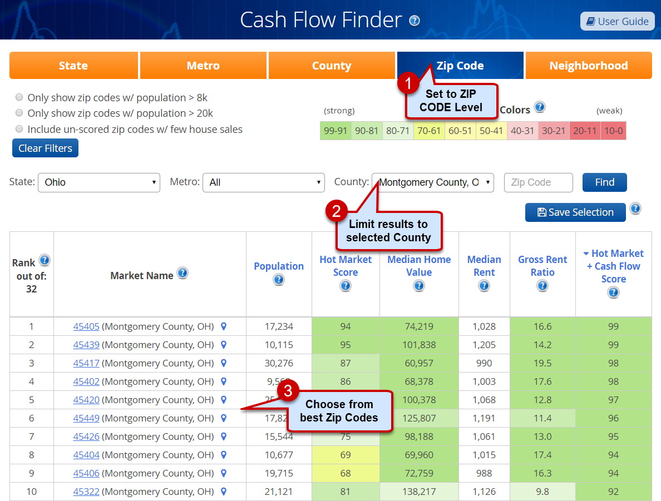This screenshot has width=661, height=501.
Task: Open help icon under Hot Market + Cash Flow Score
Action: tap(613, 292)
